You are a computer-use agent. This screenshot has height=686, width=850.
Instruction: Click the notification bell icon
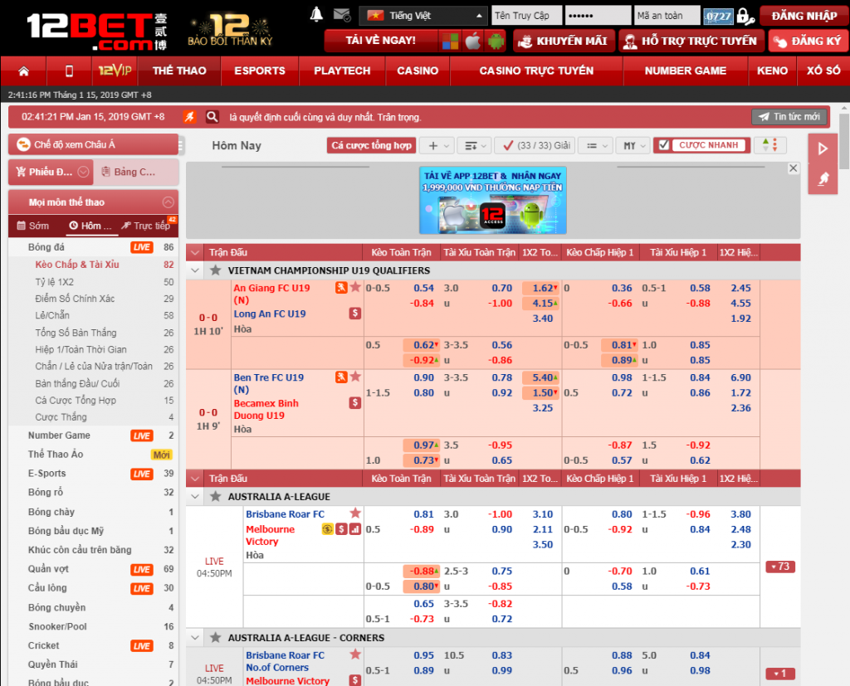point(316,15)
